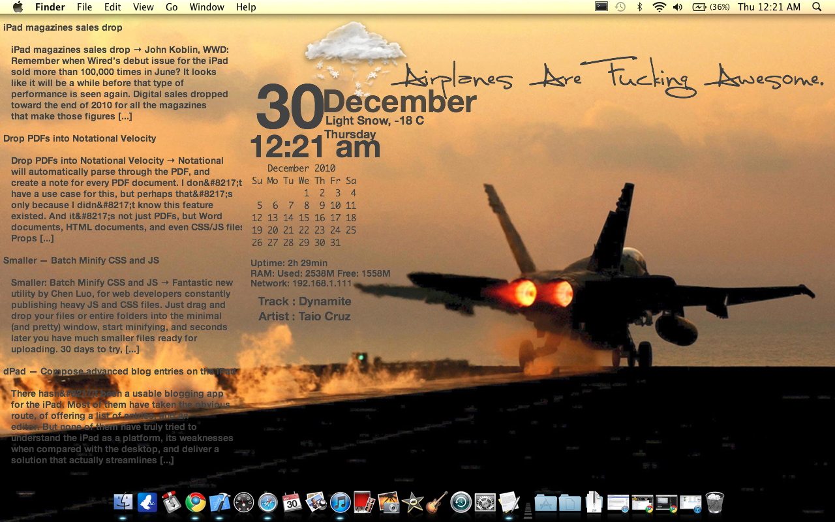This screenshot has height=522, width=835.
Task: Launch iTunes from the dock
Action: (x=340, y=502)
